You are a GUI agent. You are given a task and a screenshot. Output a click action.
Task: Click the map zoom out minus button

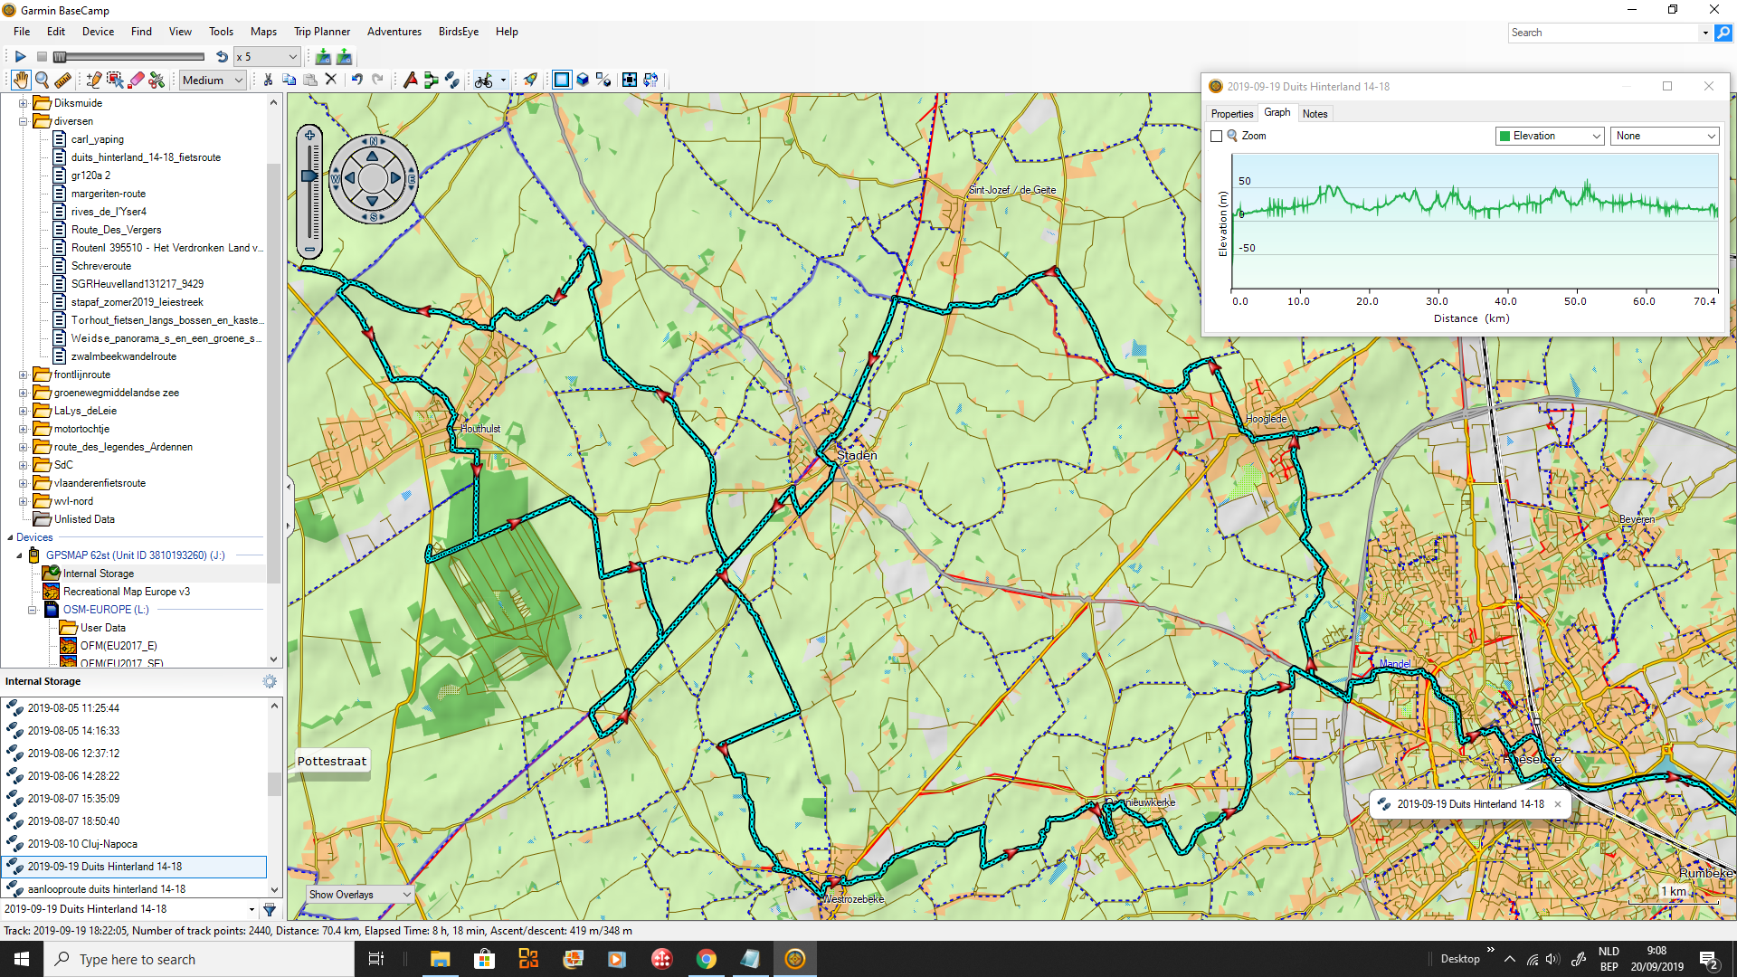309,249
